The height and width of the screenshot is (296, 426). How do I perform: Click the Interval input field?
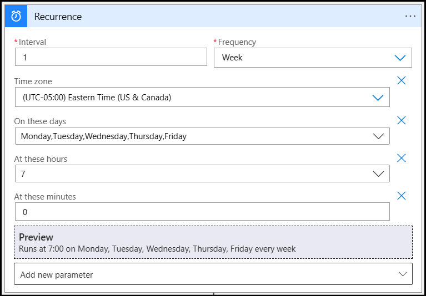tap(111, 57)
